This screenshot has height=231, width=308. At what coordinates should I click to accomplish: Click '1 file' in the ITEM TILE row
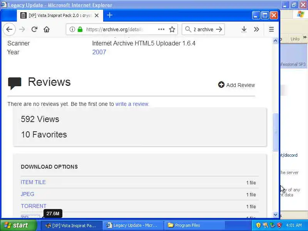tap(251, 182)
